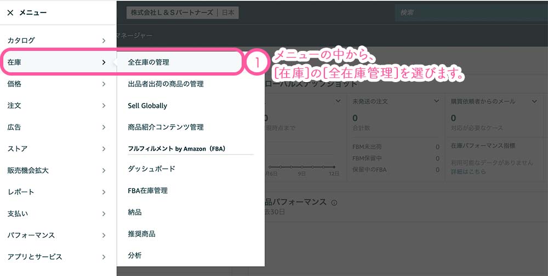Click the 詳細はこちら link
The width and height of the screenshot is (548, 276).
click(x=468, y=172)
